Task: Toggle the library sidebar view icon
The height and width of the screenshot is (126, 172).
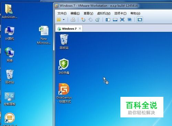Action: tap(108, 20)
